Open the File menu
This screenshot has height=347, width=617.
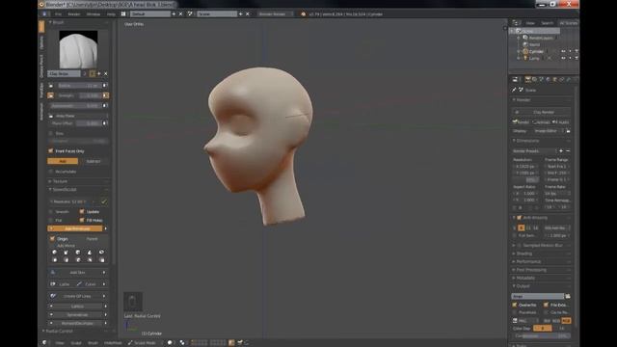coord(58,14)
